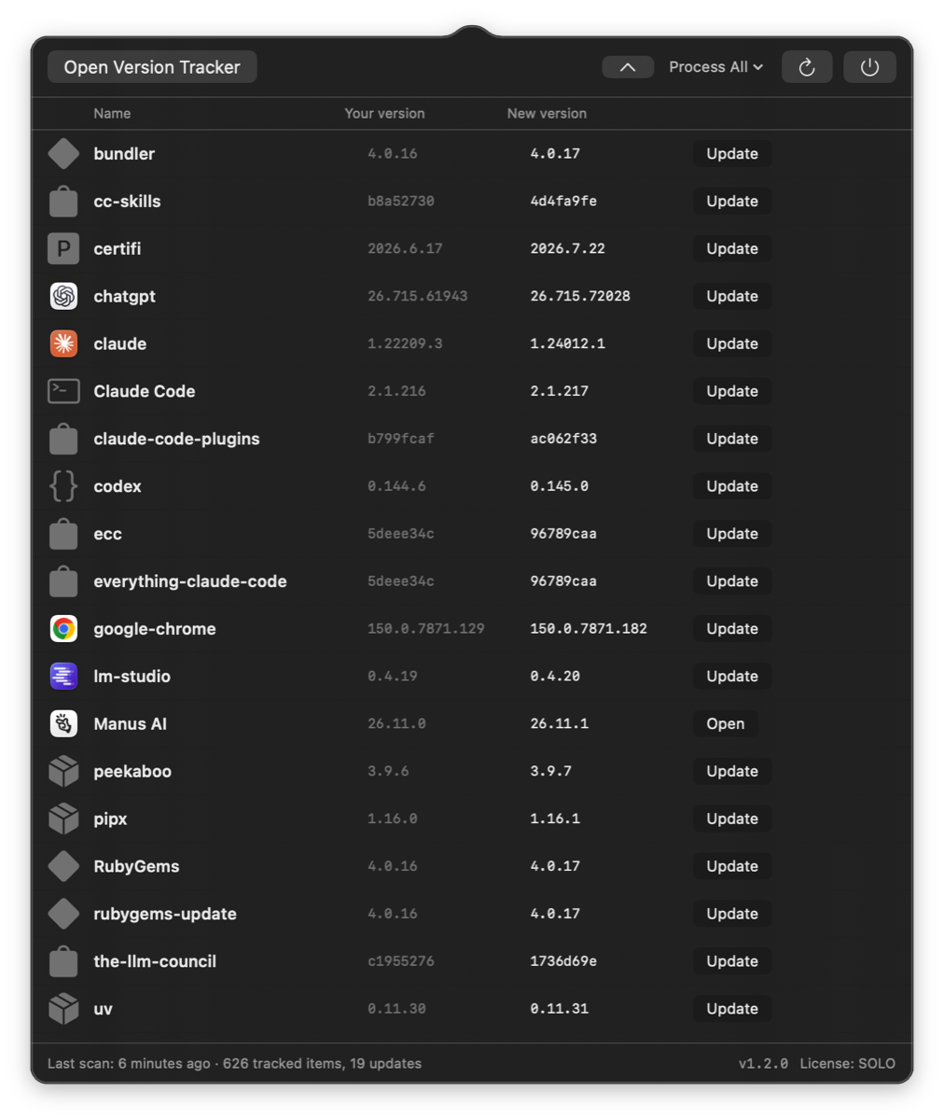This screenshot has height=1120, width=944.
Task: Collapse the list with the chevron-up button
Action: point(628,67)
